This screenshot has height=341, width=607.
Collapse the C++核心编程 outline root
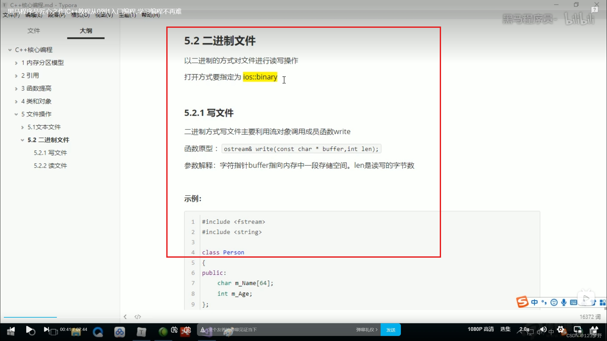[x=10, y=50]
